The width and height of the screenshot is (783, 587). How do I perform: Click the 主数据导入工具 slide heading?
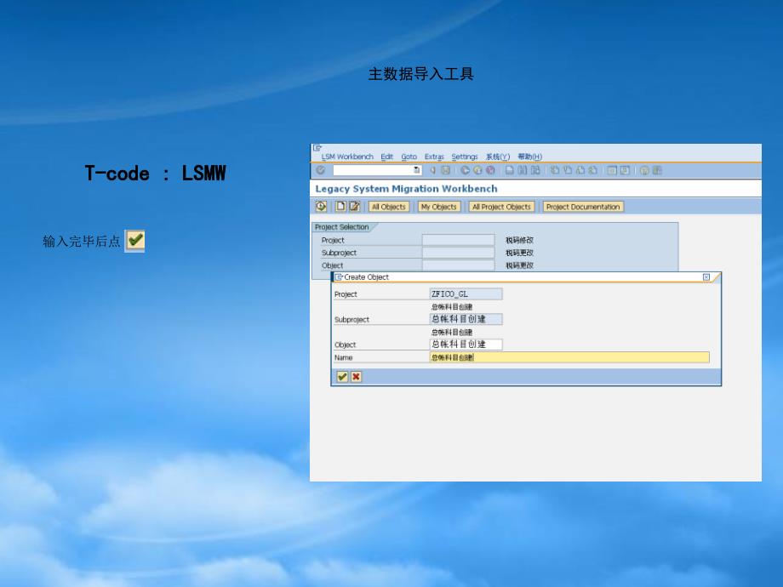420,74
